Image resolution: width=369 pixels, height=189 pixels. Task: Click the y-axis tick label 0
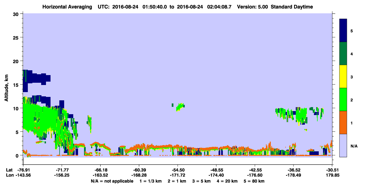pyautogui.click(x=18, y=155)
